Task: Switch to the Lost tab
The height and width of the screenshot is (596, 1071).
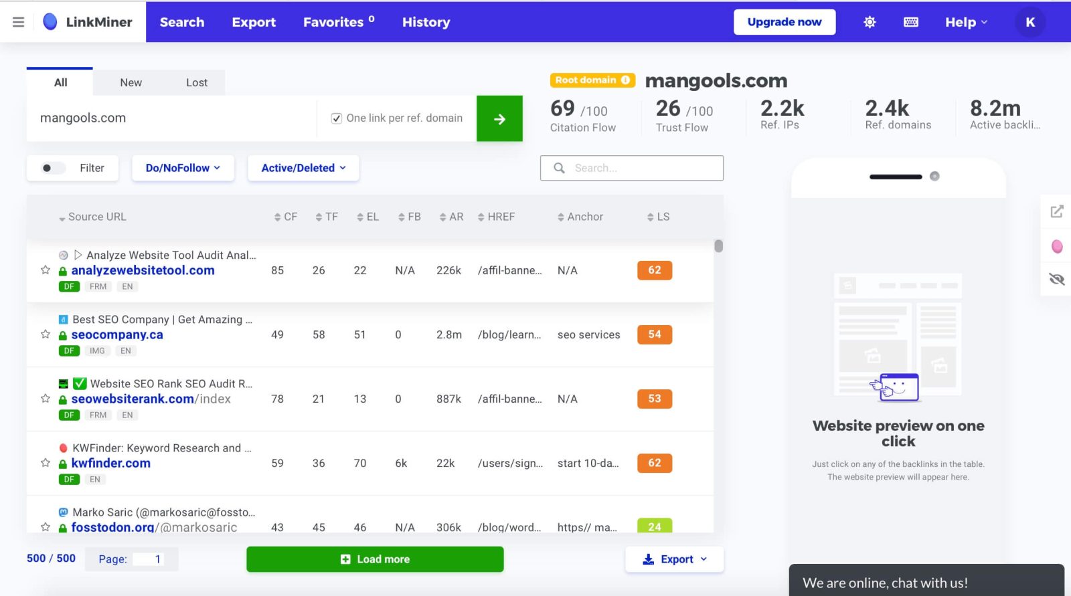Action: (197, 82)
